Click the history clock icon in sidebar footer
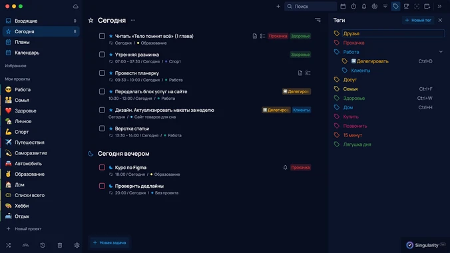 (43, 245)
